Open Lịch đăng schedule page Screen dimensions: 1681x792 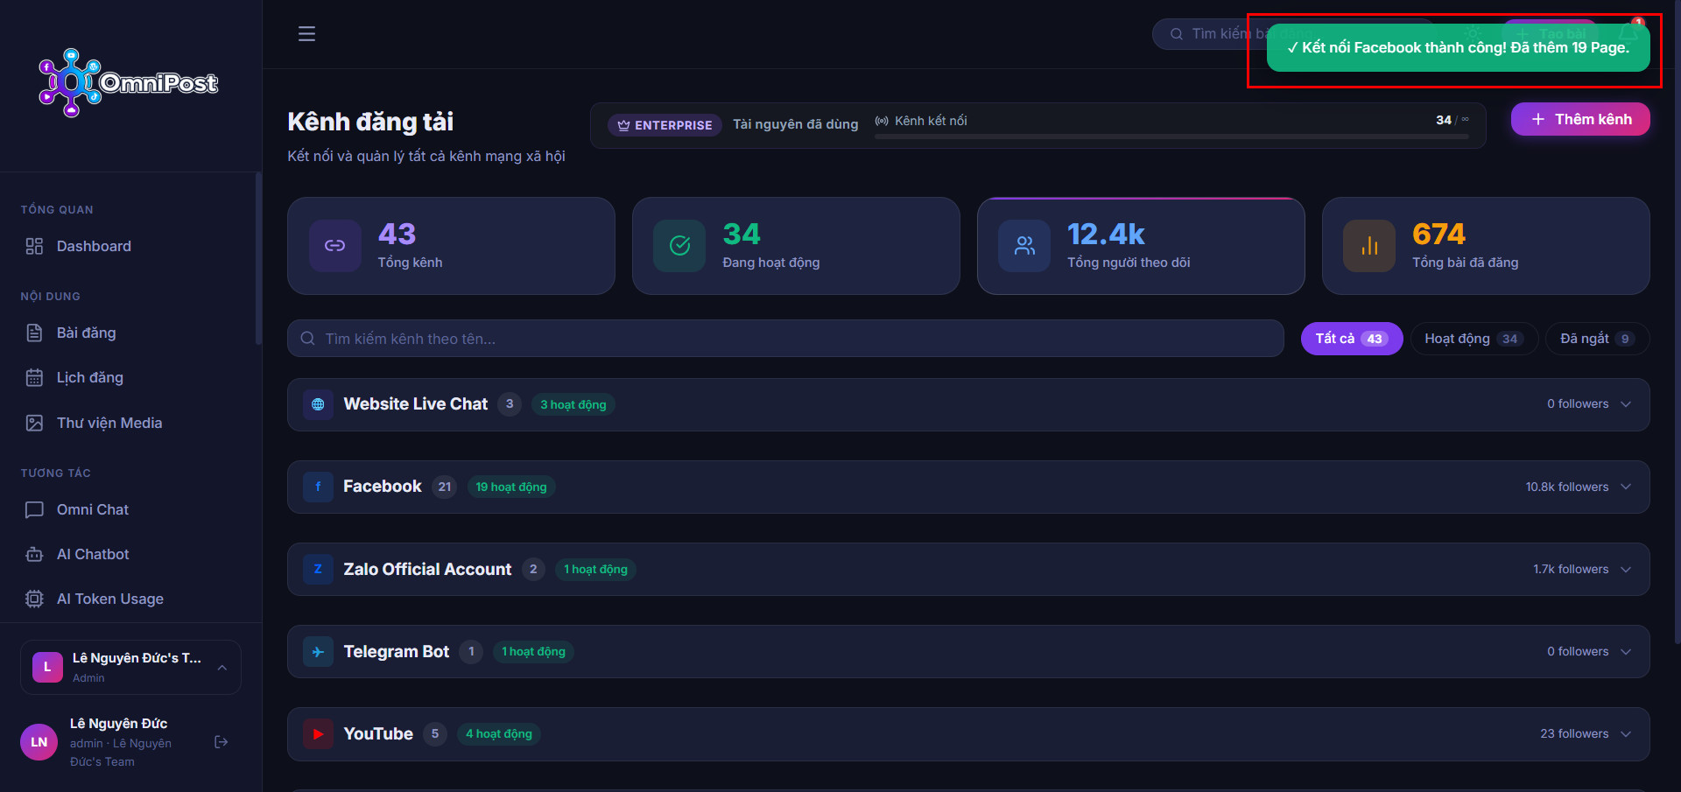coord(89,377)
